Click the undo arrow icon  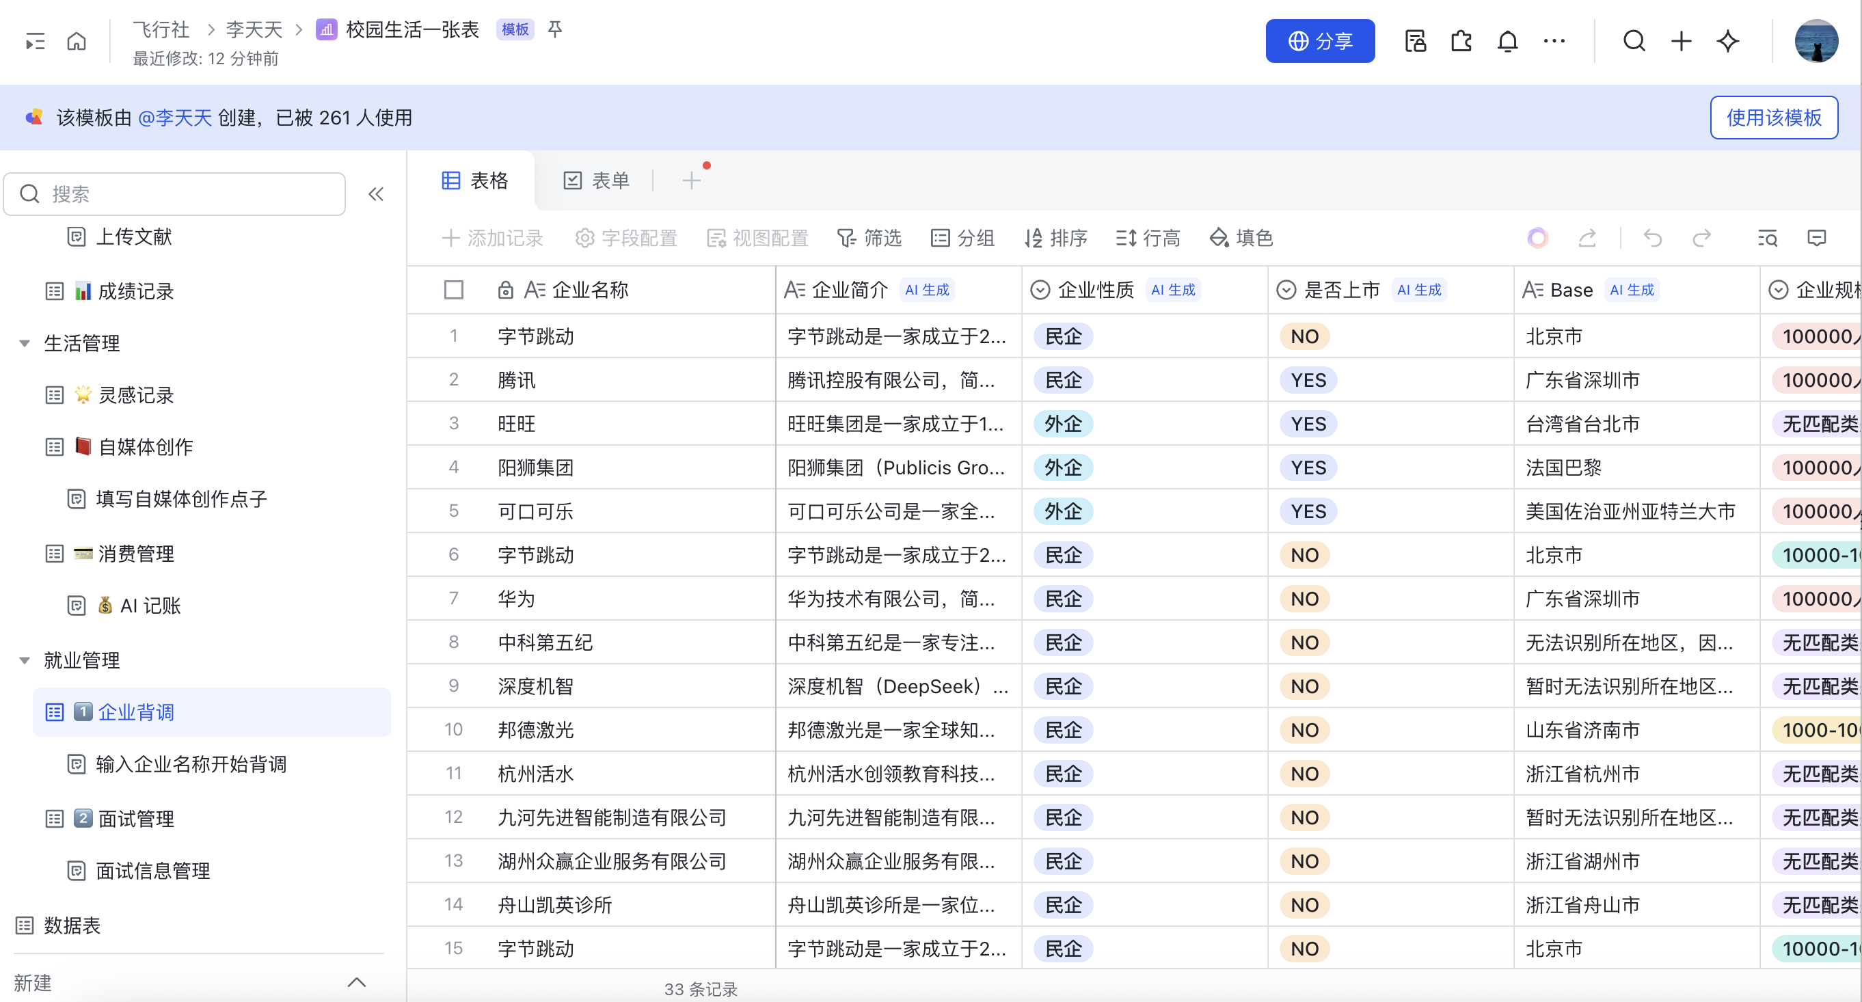click(x=1652, y=238)
